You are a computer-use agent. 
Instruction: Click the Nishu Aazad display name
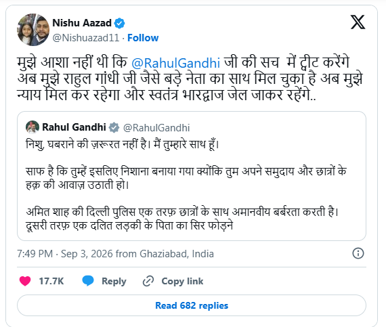click(x=82, y=23)
